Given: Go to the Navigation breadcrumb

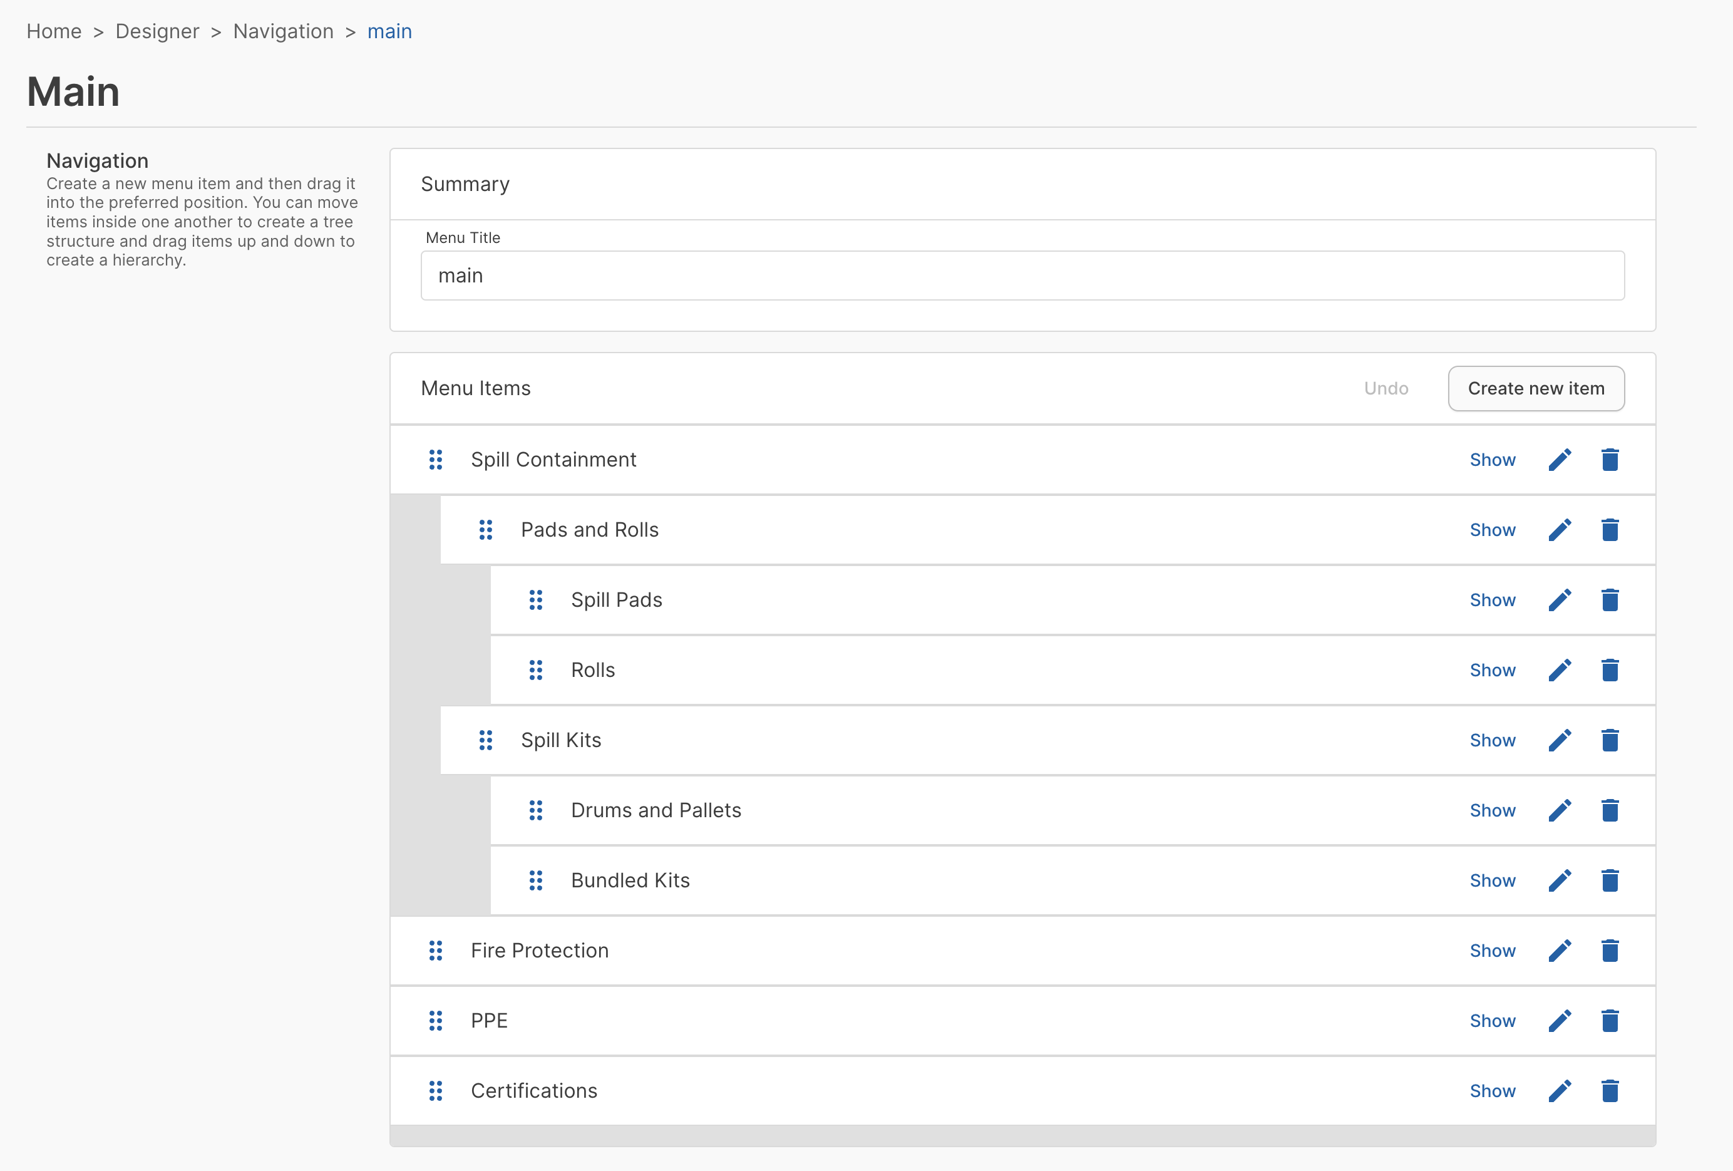Looking at the screenshot, I should point(282,31).
